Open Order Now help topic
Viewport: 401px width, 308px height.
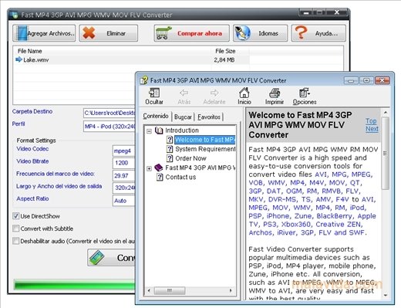[190, 158]
